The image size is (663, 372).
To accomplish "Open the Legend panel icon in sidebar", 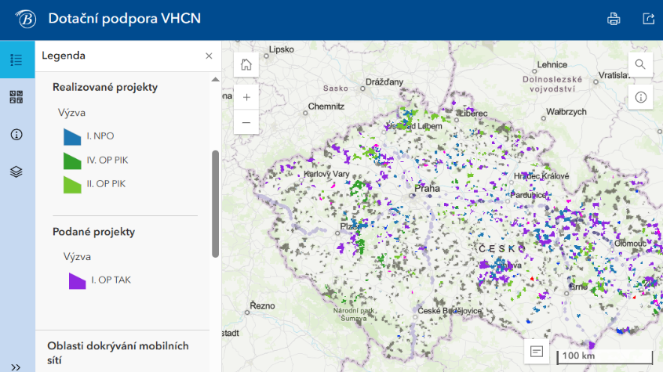I will [x=16, y=60].
